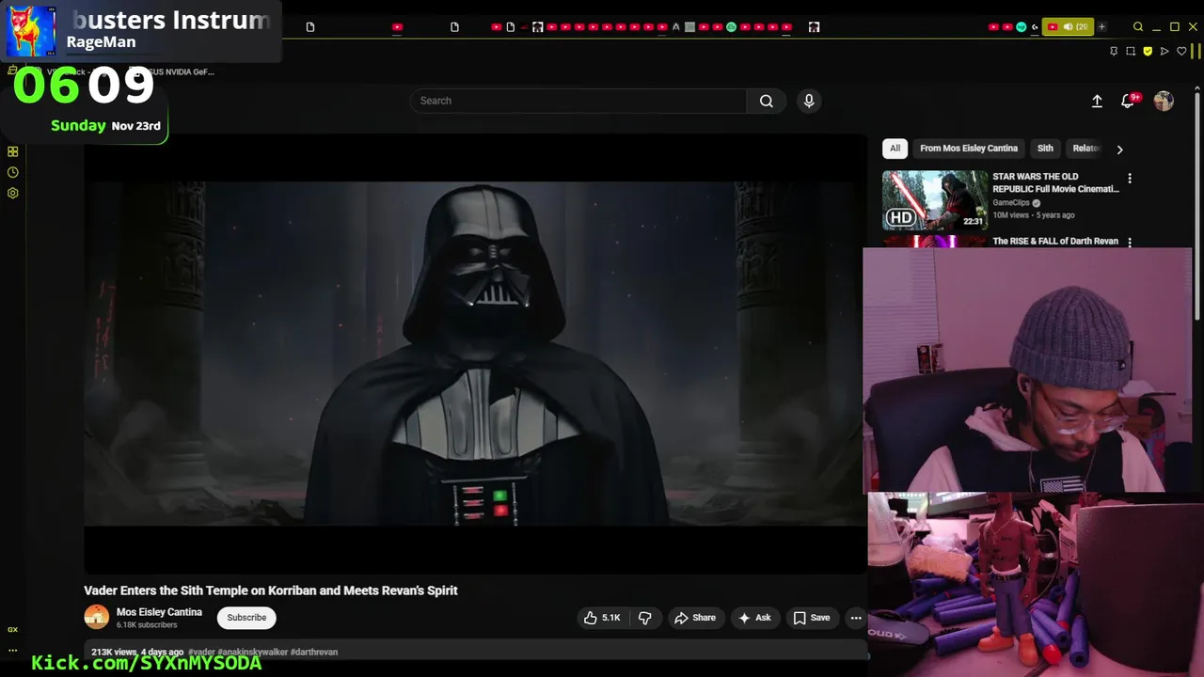Like the video with 5.1K thumbs up
The width and height of the screenshot is (1204, 677).
[x=602, y=618]
